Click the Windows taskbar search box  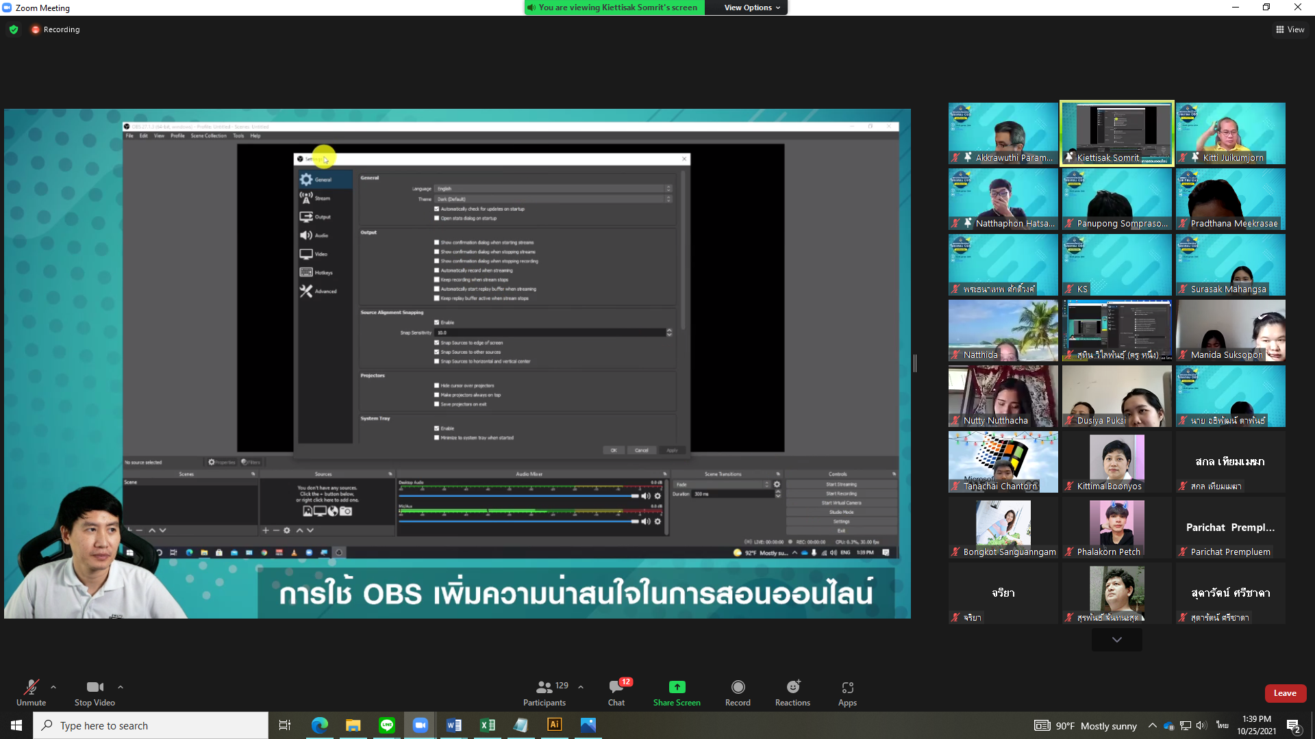coord(151,725)
